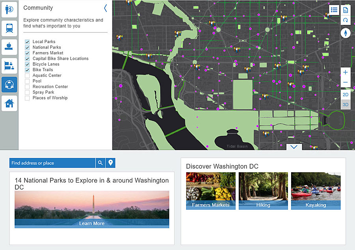Click the map rotate refresh icon
Screen dimensions: 355x250
(x=346, y=20)
